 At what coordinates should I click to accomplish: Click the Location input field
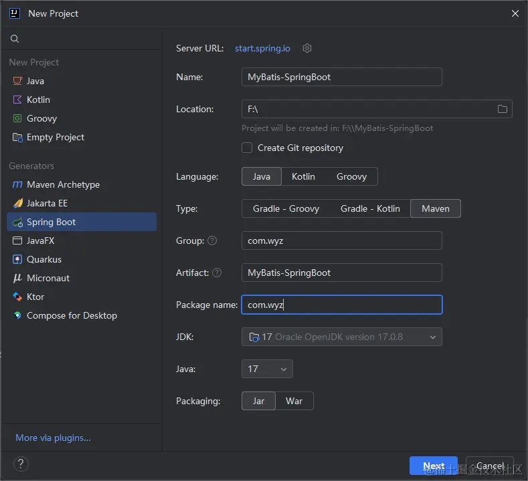pos(377,109)
